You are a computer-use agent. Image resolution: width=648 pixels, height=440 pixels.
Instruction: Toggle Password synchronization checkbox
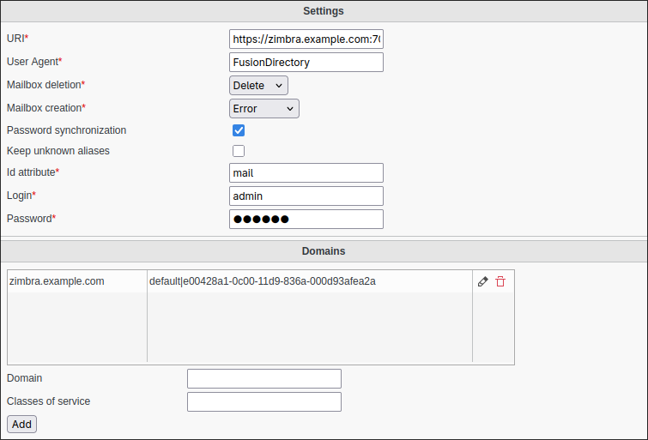[x=239, y=130]
